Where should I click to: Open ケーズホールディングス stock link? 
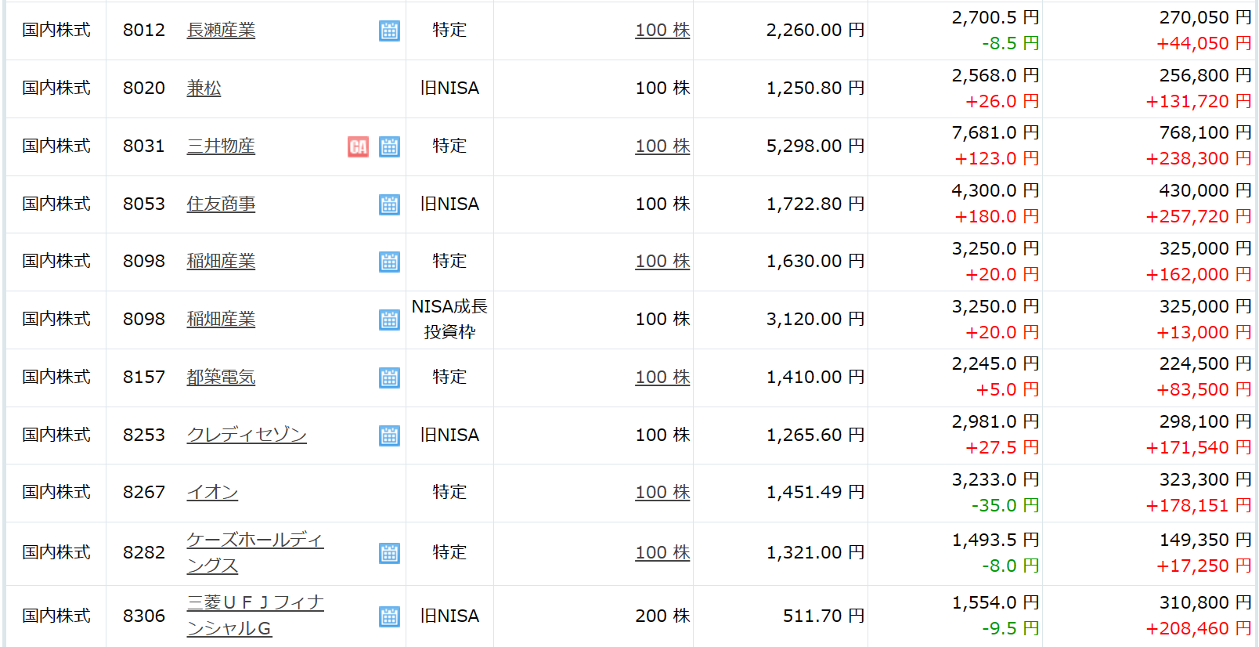point(254,552)
